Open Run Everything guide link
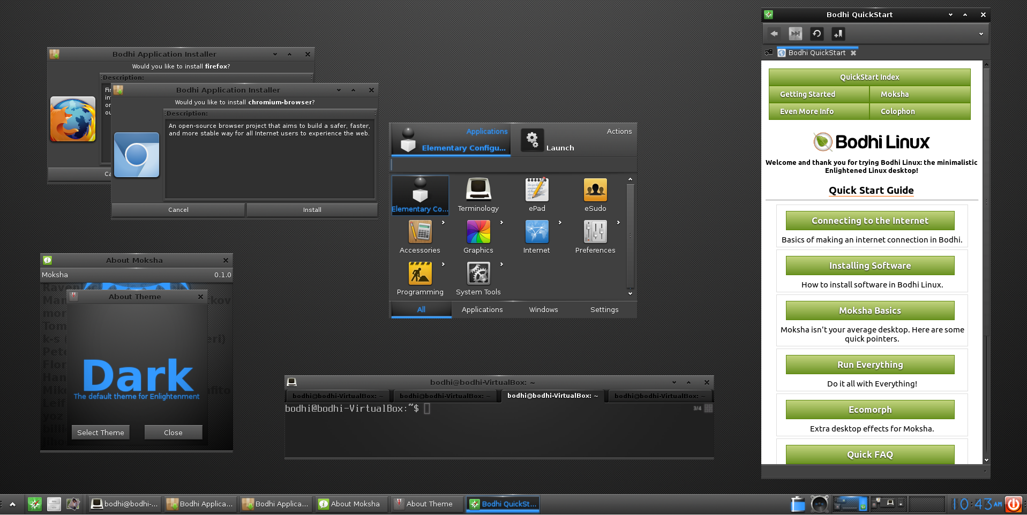The width and height of the screenshot is (1027, 515). click(870, 365)
